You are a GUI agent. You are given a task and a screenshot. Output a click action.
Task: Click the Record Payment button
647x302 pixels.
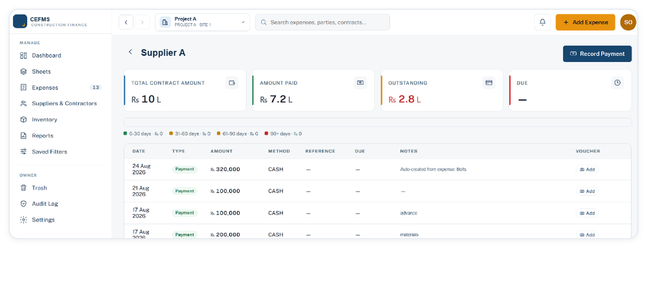[597, 54]
